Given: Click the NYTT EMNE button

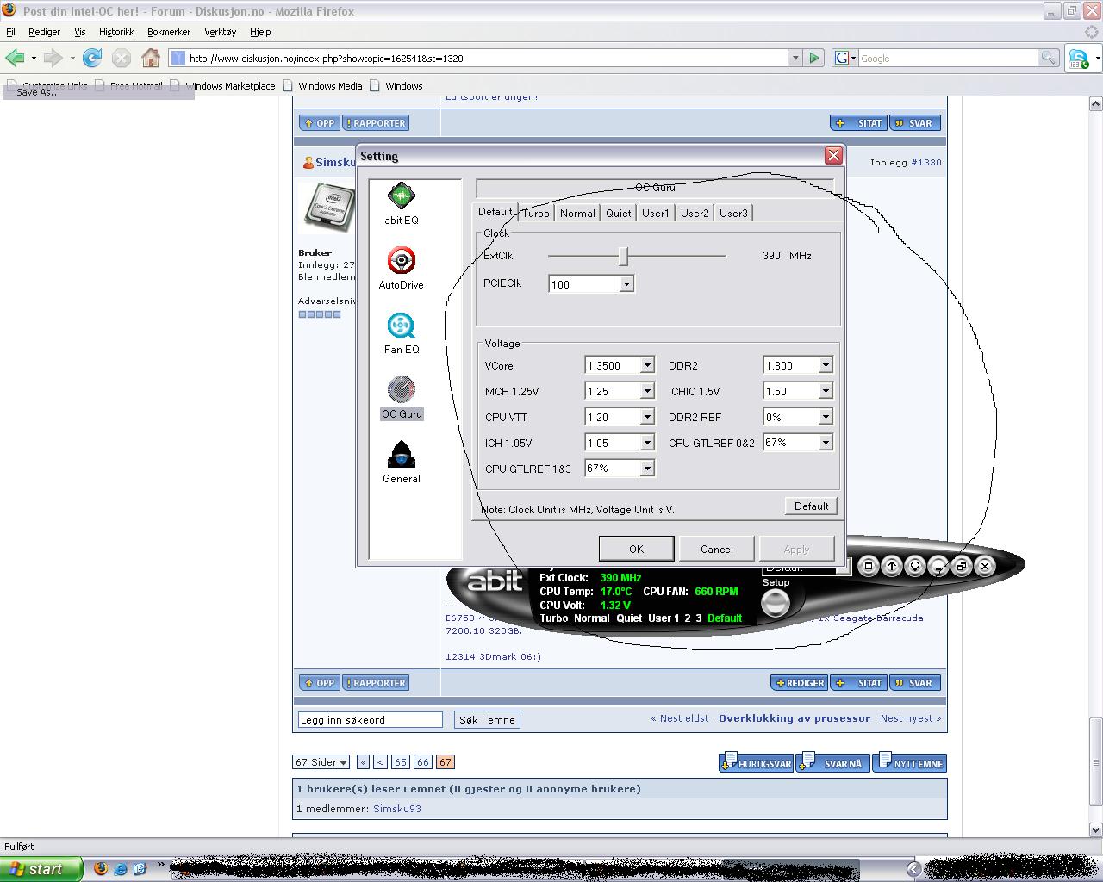Looking at the screenshot, I should tap(910, 762).
